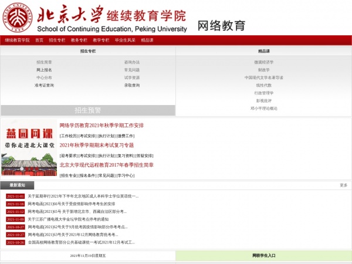Open the 教务专栏 navigation menu item
352x264 pixels.
[79, 40]
